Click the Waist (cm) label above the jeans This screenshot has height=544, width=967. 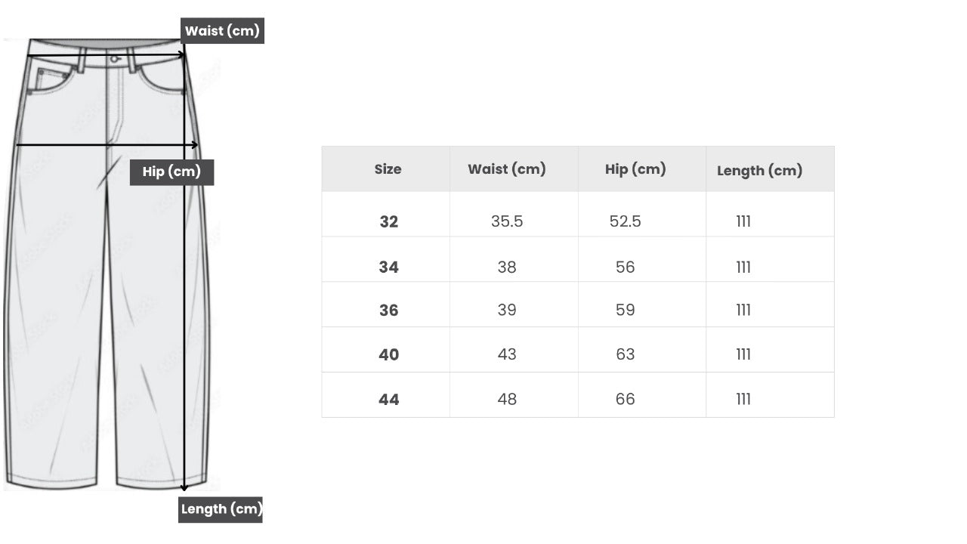222,31
